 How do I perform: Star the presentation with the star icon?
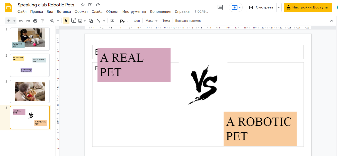pyautogui.click(x=83, y=5)
